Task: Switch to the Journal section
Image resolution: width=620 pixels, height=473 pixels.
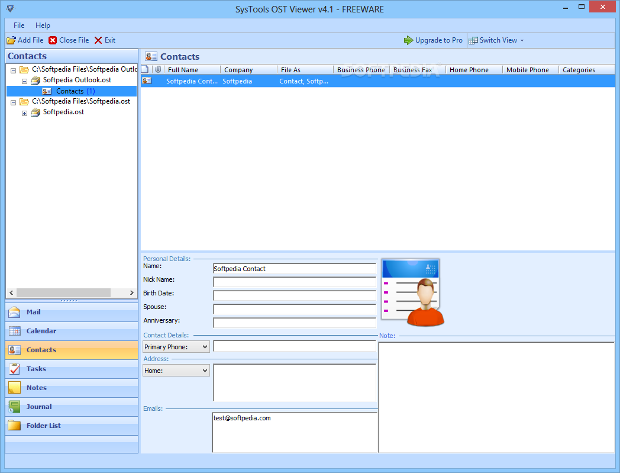Action: (72, 407)
